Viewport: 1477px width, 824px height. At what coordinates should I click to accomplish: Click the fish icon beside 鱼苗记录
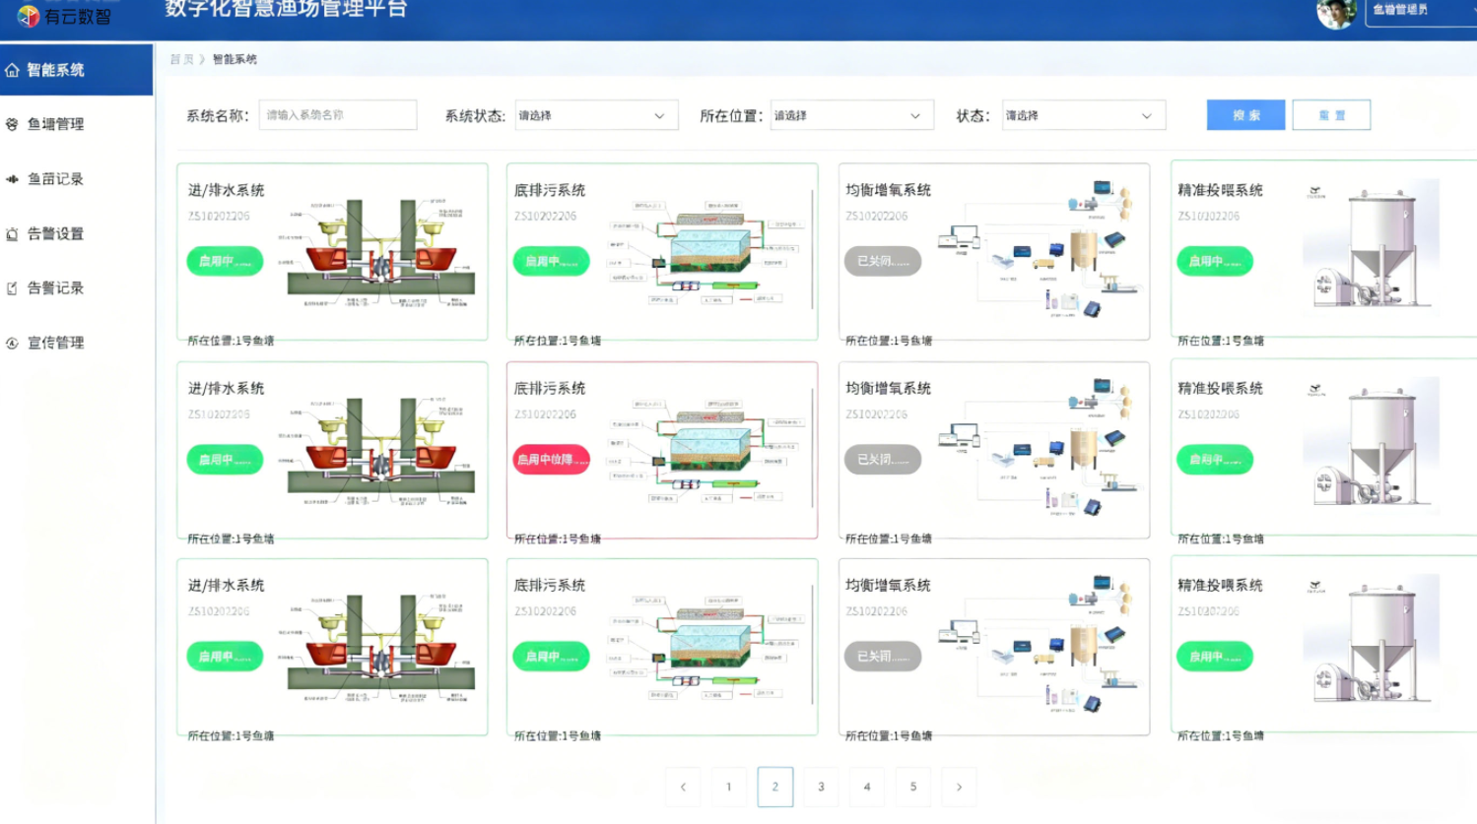click(x=13, y=179)
